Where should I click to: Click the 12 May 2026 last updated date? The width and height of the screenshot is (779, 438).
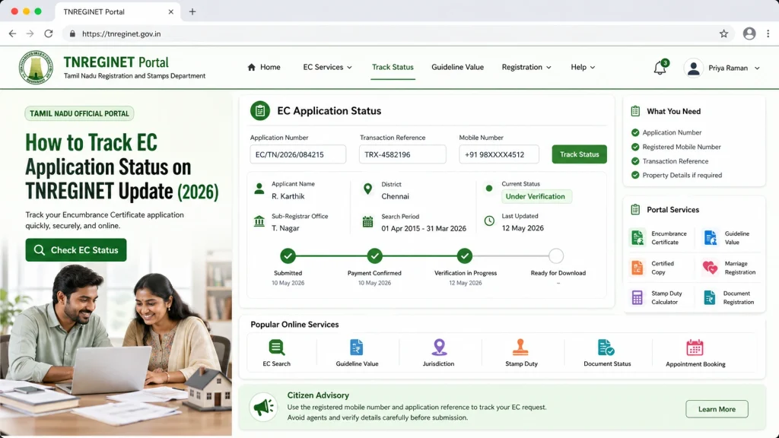click(x=523, y=228)
